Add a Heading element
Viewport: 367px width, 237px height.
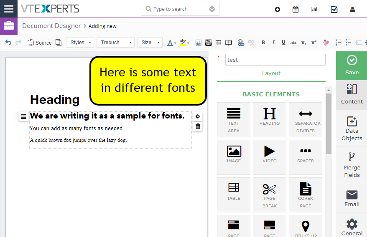click(x=270, y=120)
